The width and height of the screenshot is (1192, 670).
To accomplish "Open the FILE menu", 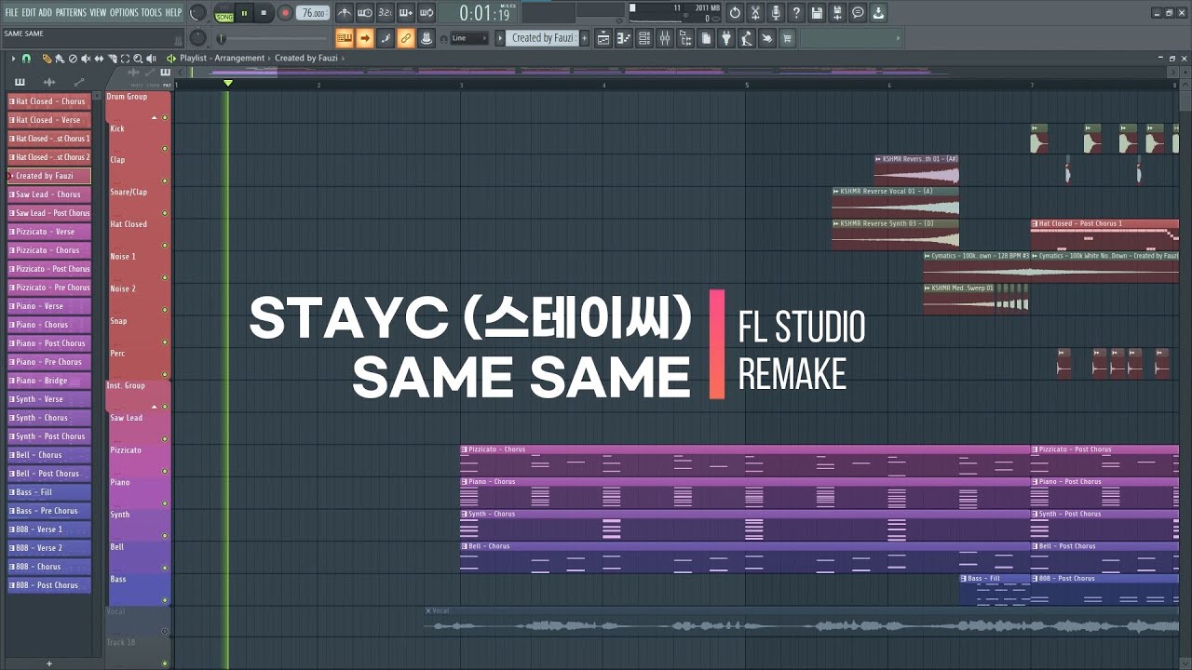I will coord(11,12).
